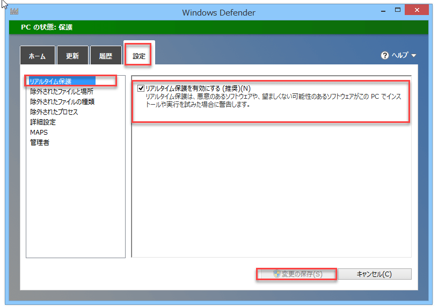Click the Windows Defender castle icon in title bar
The width and height of the screenshot is (438, 307).
tap(14, 11)
